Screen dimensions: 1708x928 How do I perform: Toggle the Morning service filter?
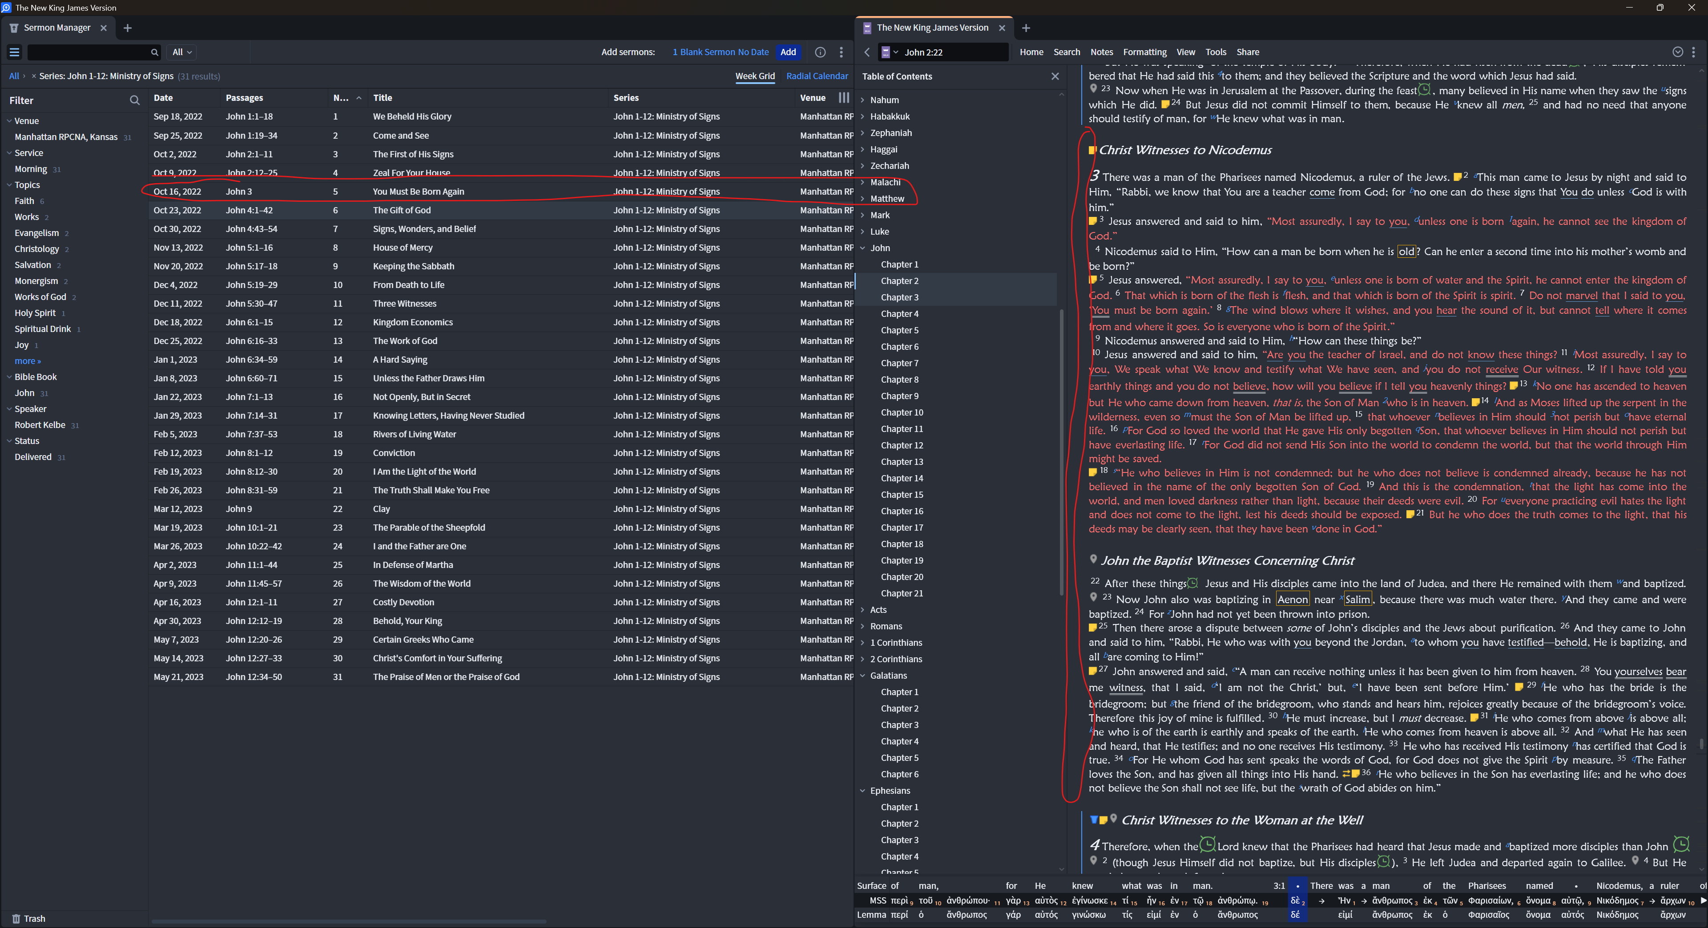pos(31,170)
